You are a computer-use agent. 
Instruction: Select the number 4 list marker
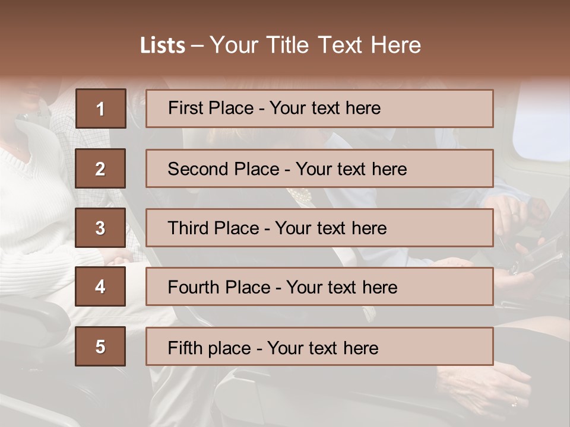pyautogui.click(x=101, y=286)
